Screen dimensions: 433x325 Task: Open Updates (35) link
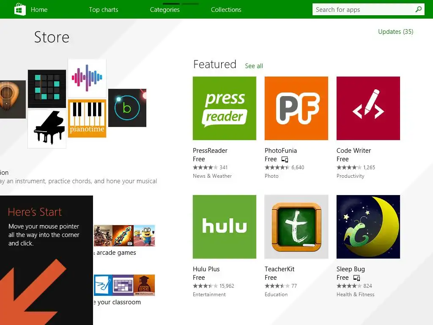tap(395, 32)
